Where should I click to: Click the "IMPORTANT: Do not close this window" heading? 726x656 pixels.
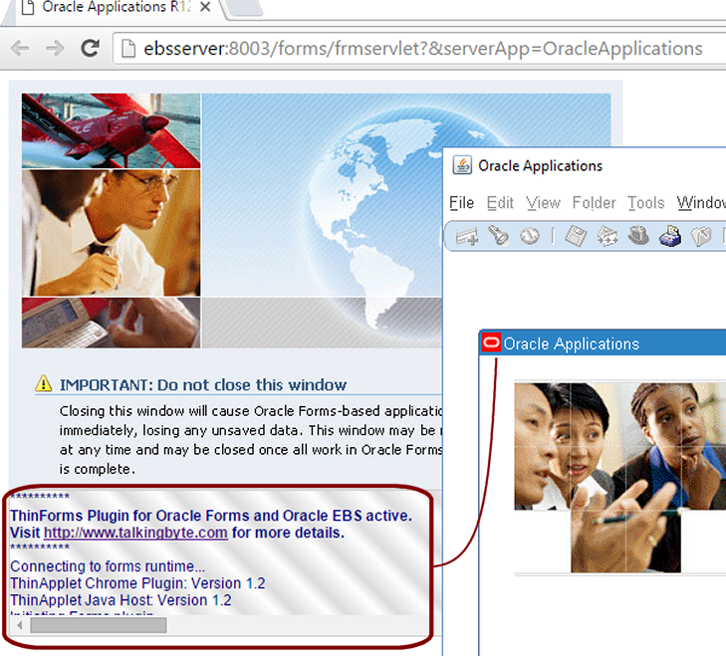tap(203, 384)
